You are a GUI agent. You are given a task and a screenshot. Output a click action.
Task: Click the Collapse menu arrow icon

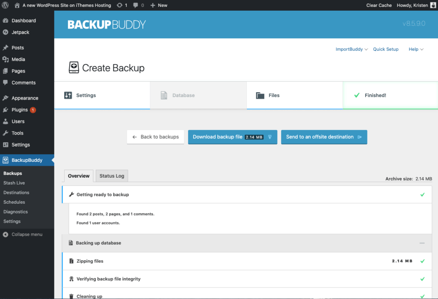pos(6,235)
